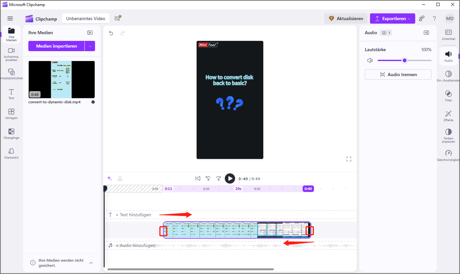Screen dimensions: 460x274
Task: Click the scissors split tool
Action: (x=120, y=179)
